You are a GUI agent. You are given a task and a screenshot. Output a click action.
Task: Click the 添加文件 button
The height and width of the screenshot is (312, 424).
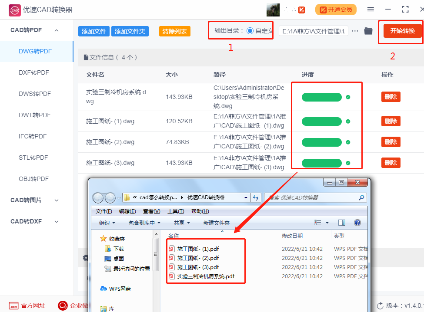coord(94,31)
